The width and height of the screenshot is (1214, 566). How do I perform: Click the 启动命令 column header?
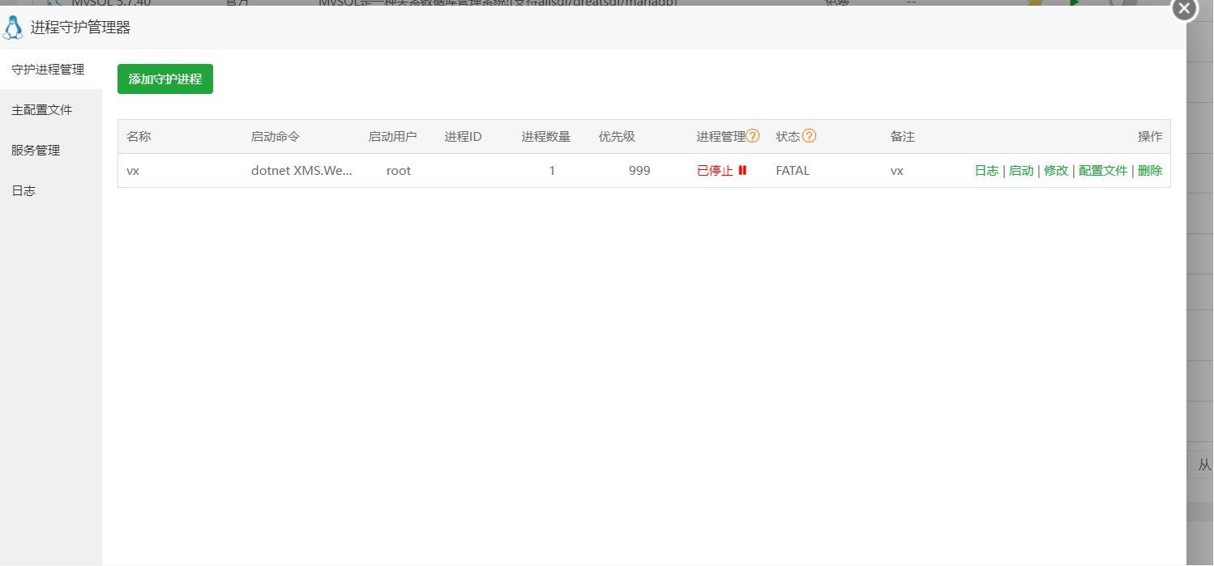(x=276, y=136)
